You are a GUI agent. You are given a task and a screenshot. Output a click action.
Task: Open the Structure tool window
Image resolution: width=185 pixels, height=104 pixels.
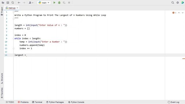2,78
